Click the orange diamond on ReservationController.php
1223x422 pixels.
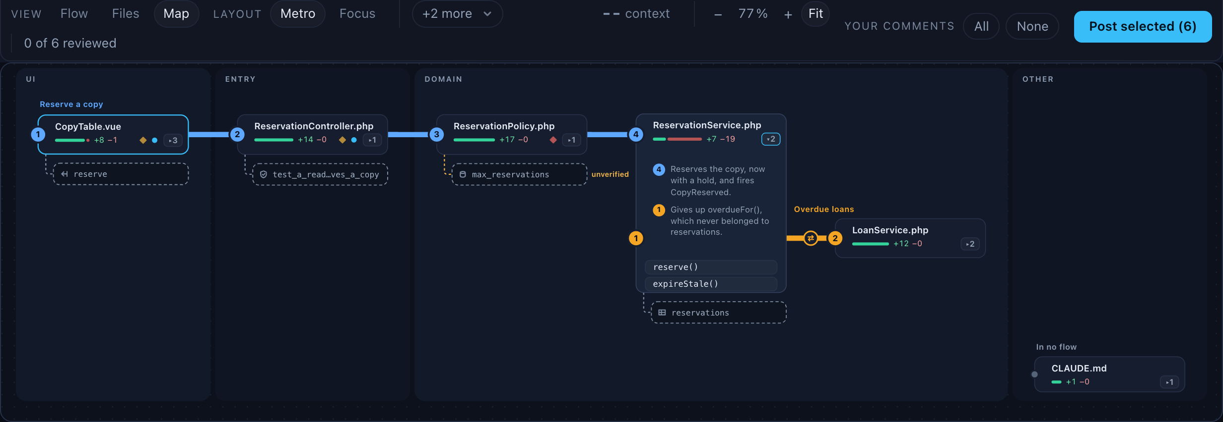coord(342,140)
